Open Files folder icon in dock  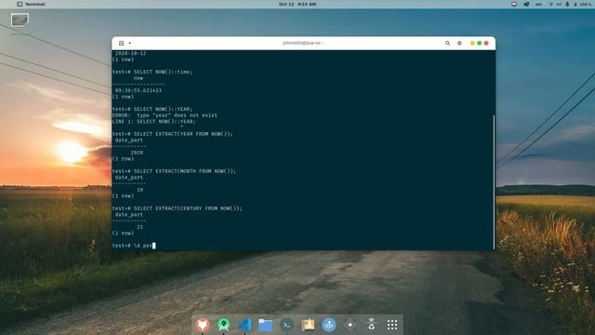coord(266,325)
